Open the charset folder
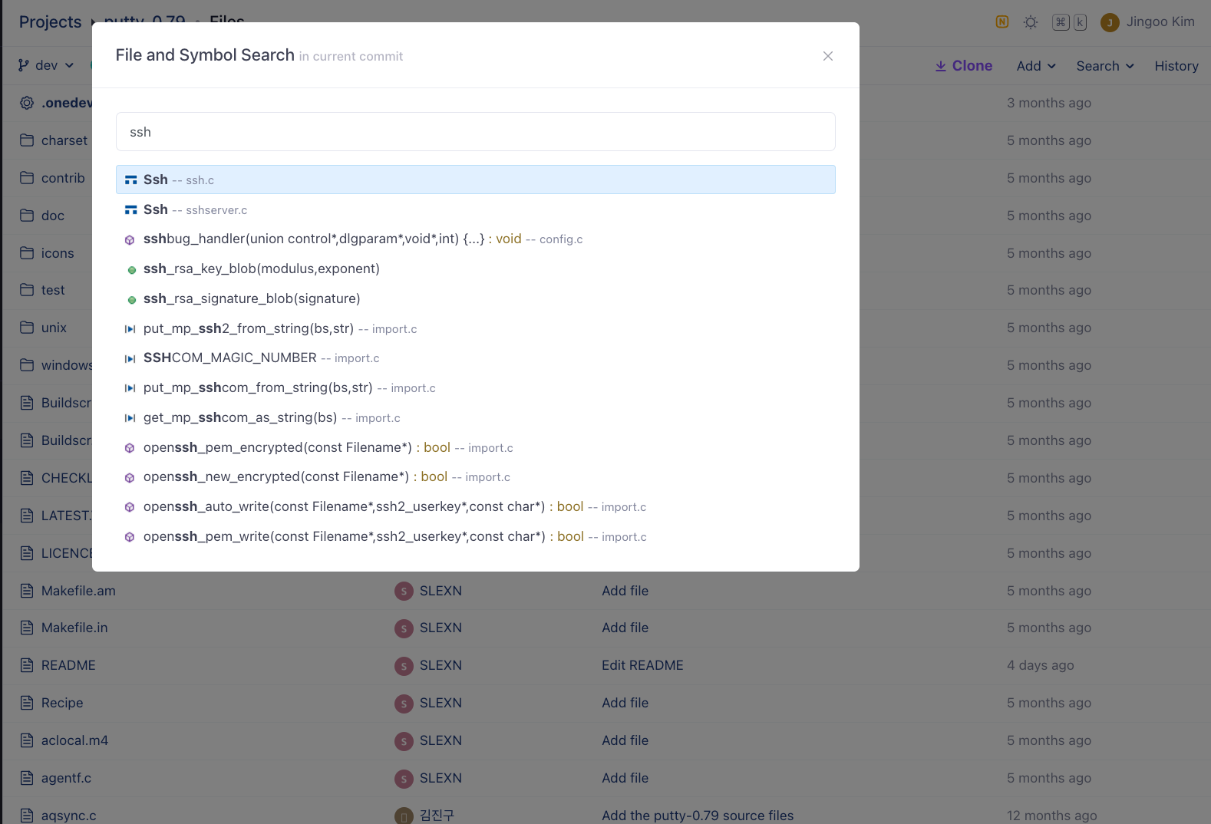This screenshot has height=824, width=1211. (64, 140)
